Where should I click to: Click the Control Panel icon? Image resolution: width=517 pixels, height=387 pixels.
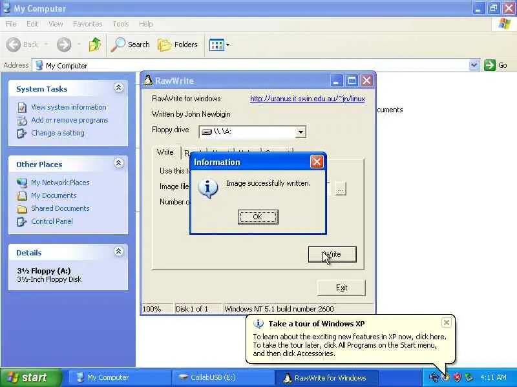coord(22,221)
